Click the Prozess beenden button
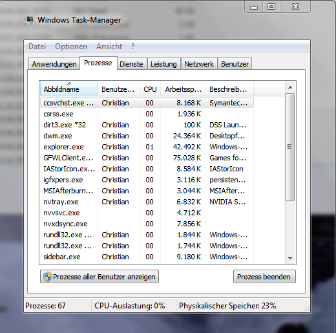 coord(264,277)
